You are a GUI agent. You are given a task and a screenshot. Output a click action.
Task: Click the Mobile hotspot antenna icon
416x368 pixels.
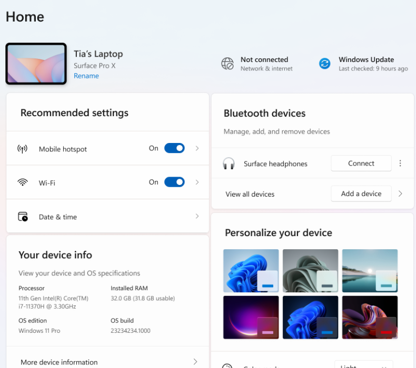22,149
